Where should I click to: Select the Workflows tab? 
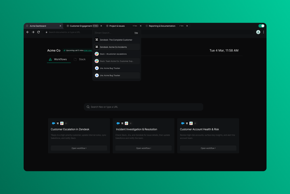tap(59, 59)
